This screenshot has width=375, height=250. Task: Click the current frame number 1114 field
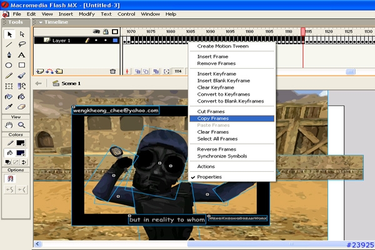(x=178, y=71)
